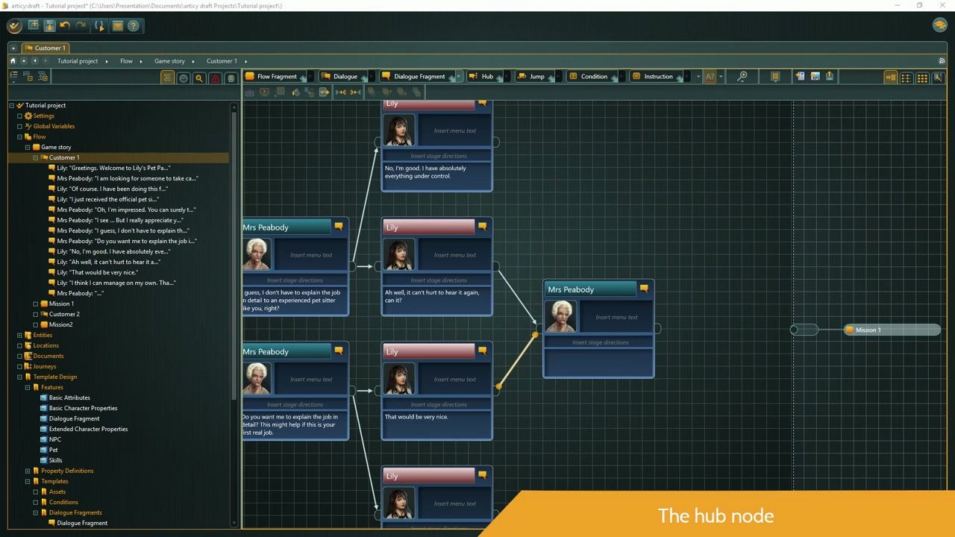Open the main articy:draft application menu
Image resolution: width=955 pixels, height=537 pixels.
click(x=14, y=26)
